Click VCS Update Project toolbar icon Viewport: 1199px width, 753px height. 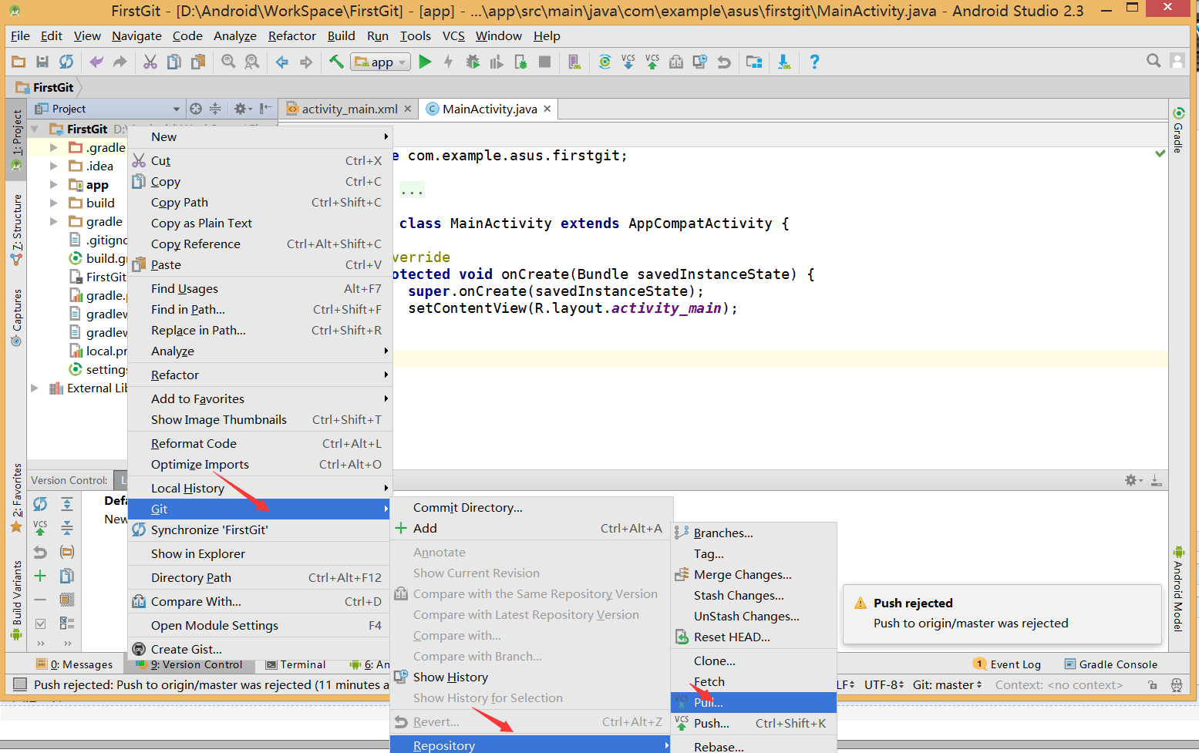628,62
